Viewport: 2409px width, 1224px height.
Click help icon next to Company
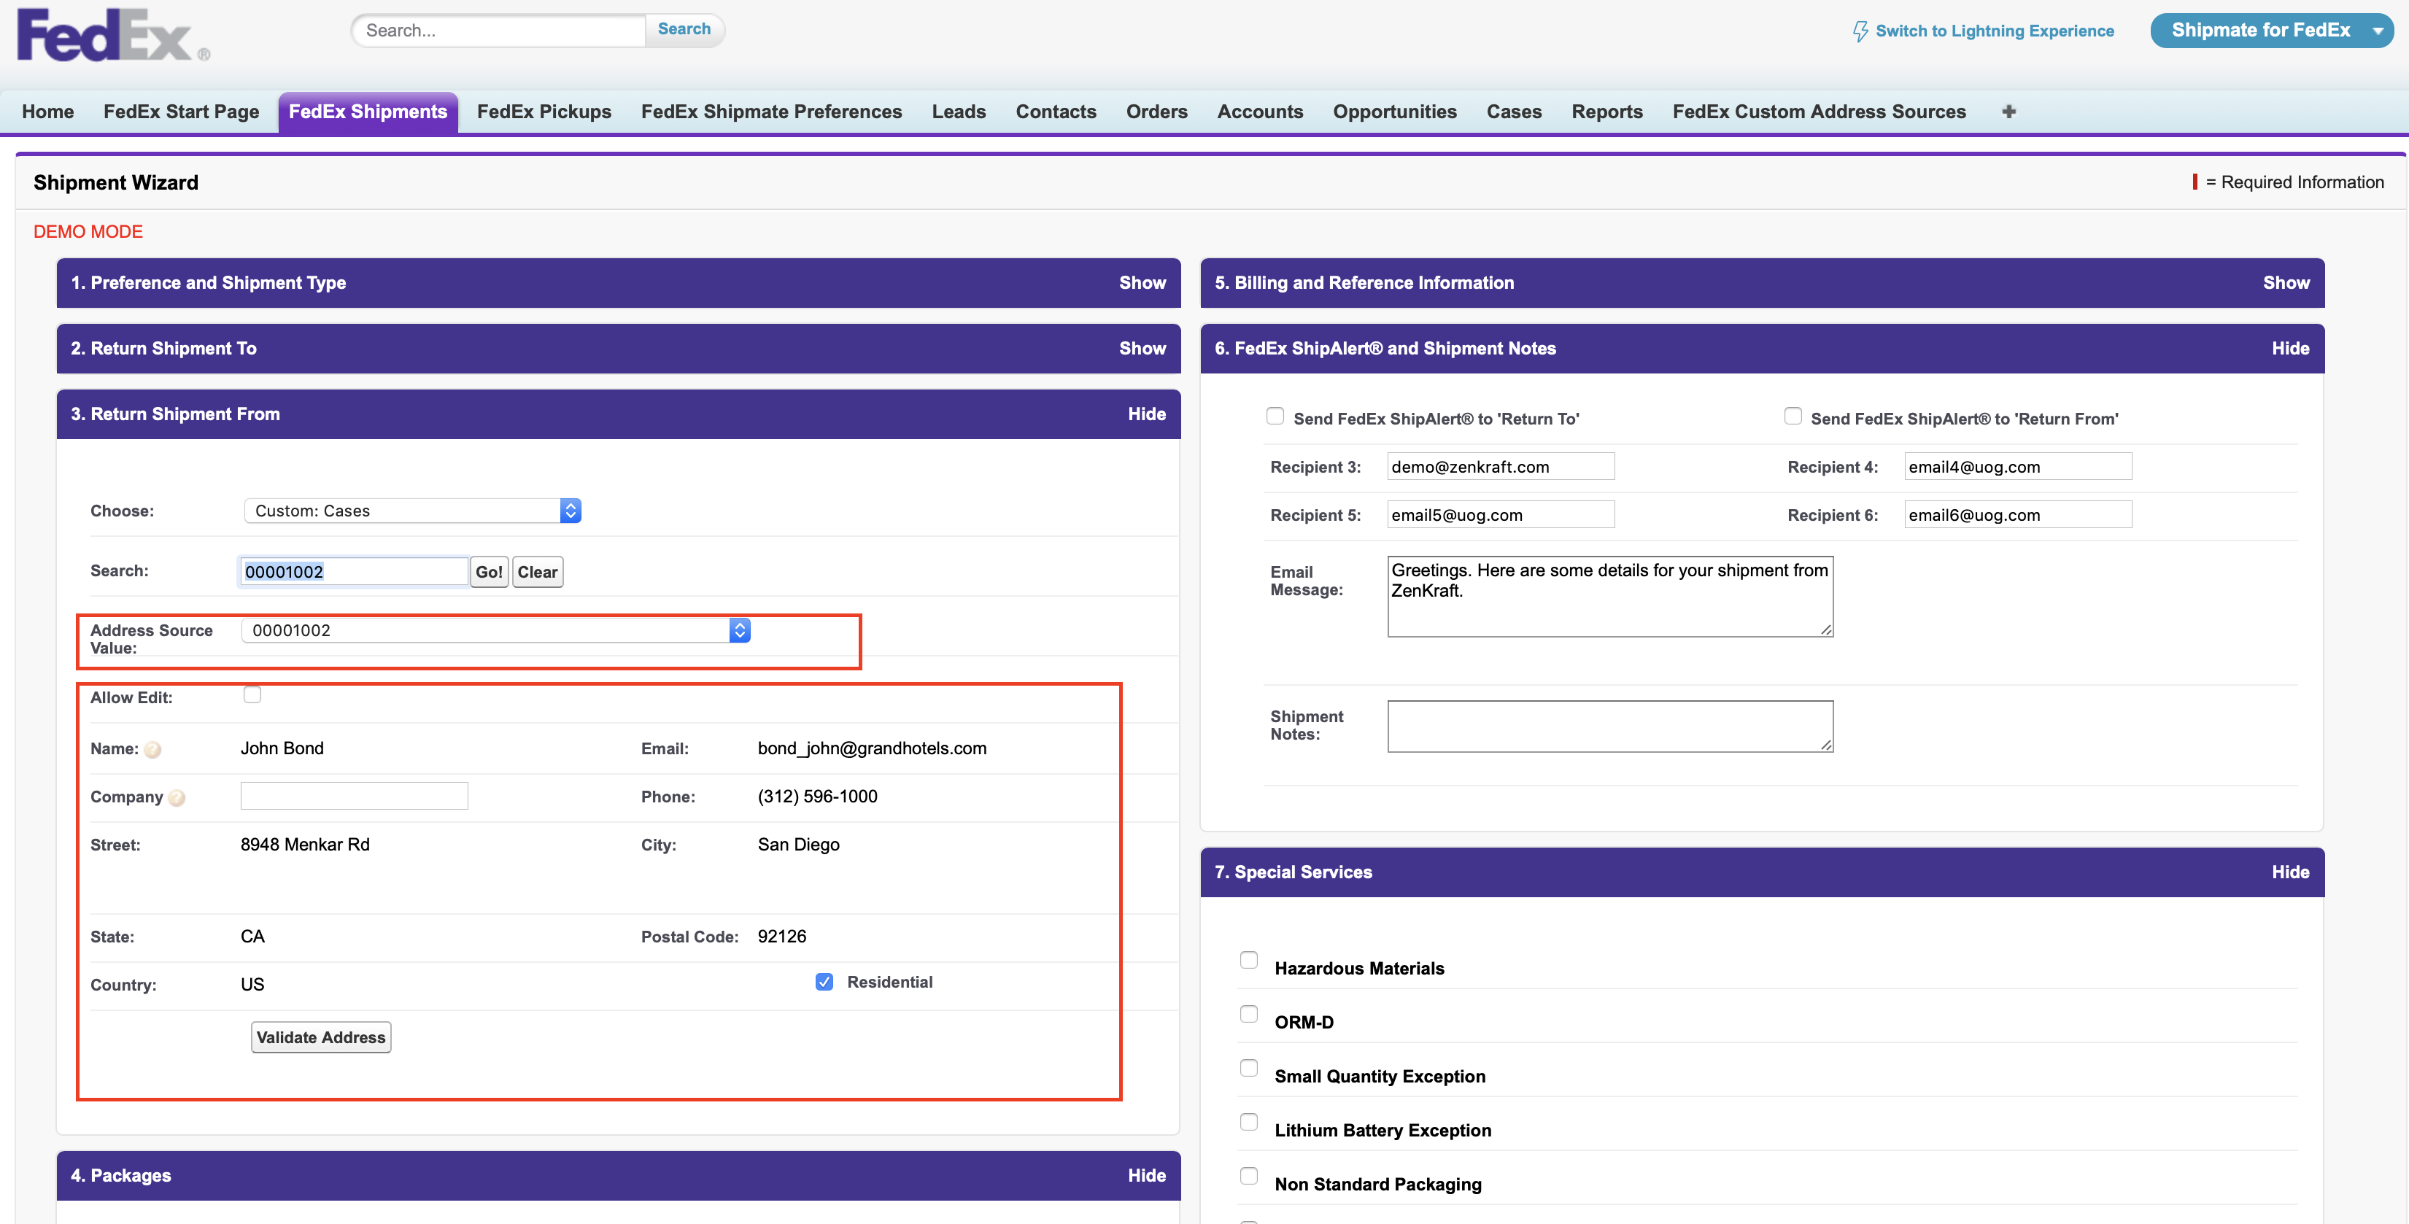coord(177,797)
